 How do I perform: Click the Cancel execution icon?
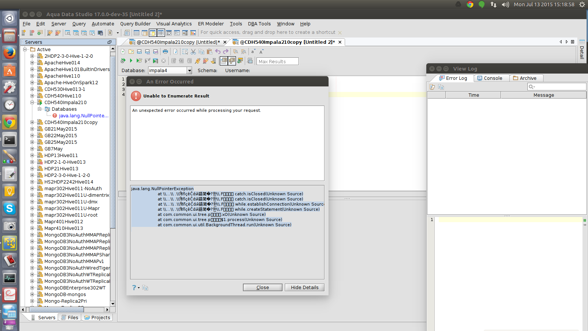click(164, 61)
